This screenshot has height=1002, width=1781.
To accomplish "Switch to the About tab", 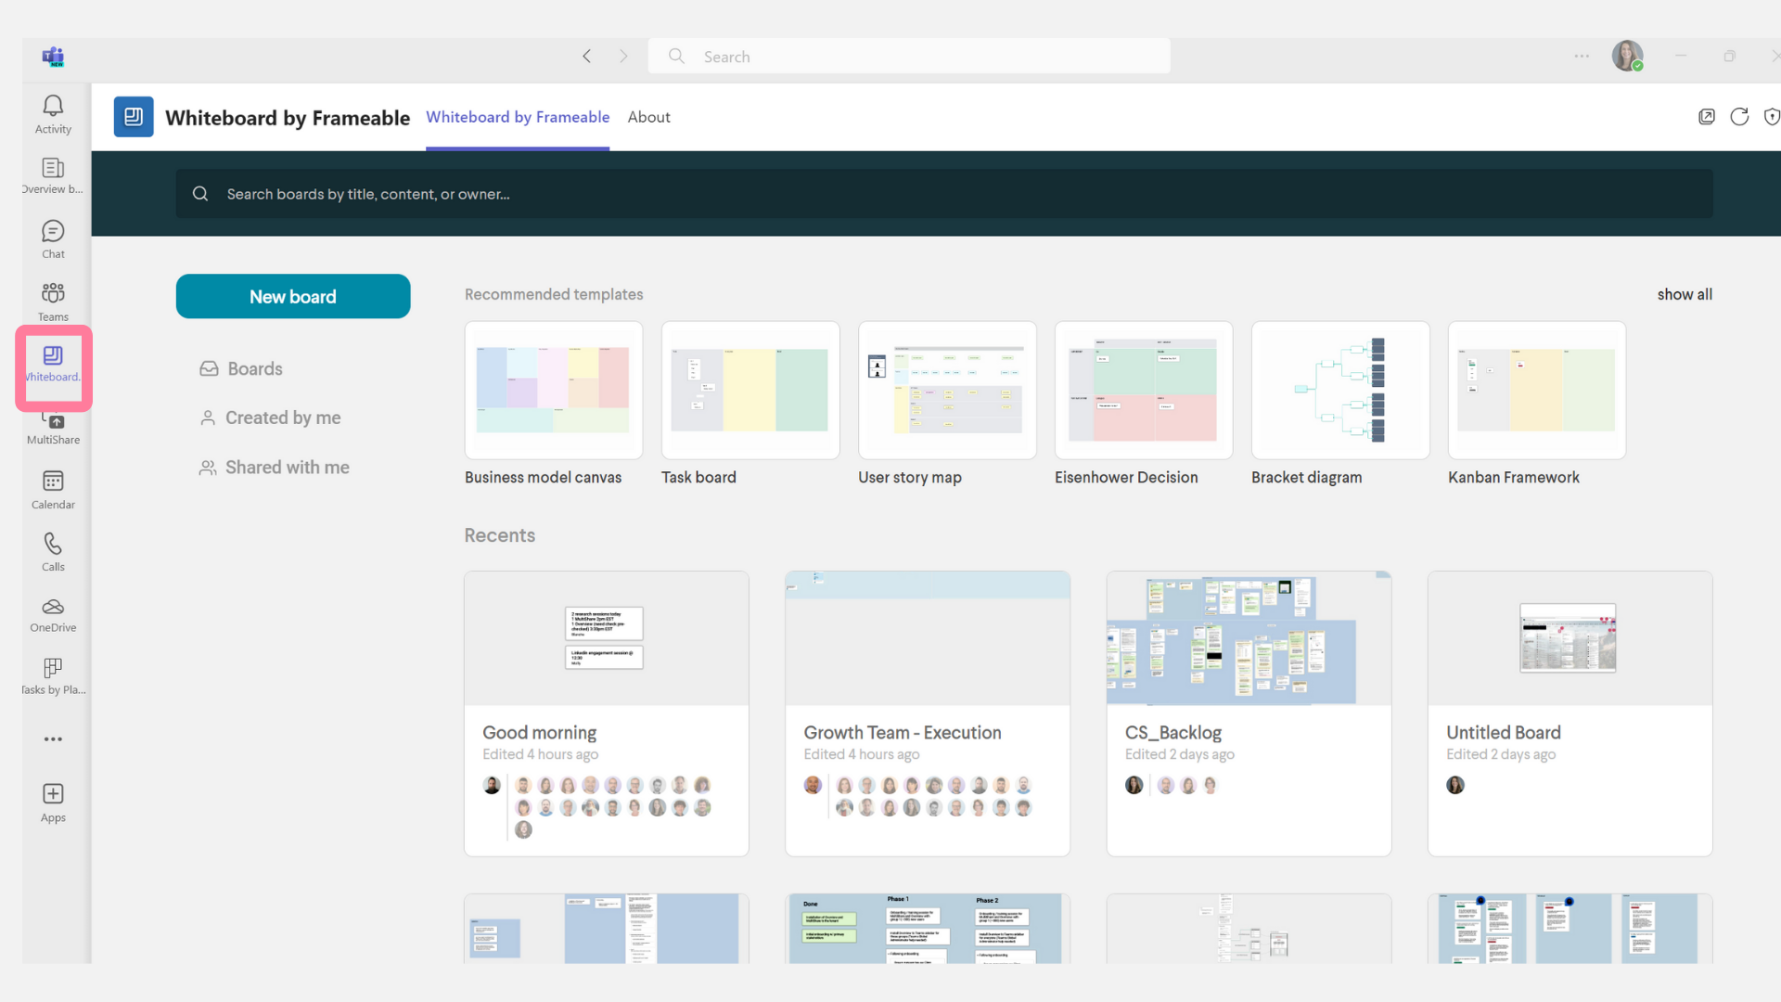I will point(648,117).
